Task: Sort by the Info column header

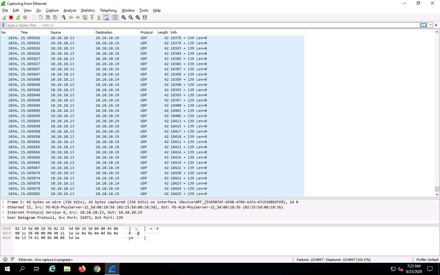Action: pos(237,32)
